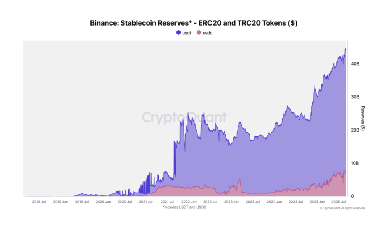
Task: Click the 30B y-axis label
Action: 355,97
